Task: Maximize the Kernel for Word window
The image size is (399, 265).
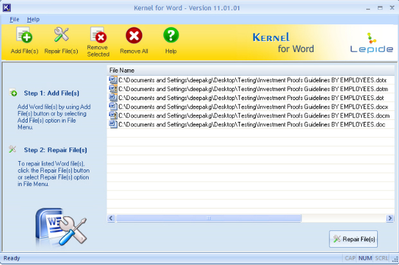Action: click(380, 8)
